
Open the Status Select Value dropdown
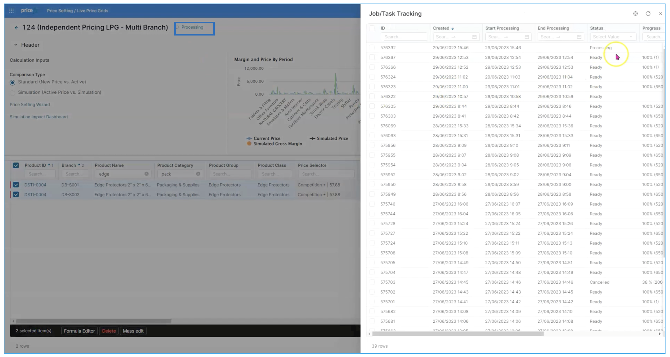[x=612, y=37]
